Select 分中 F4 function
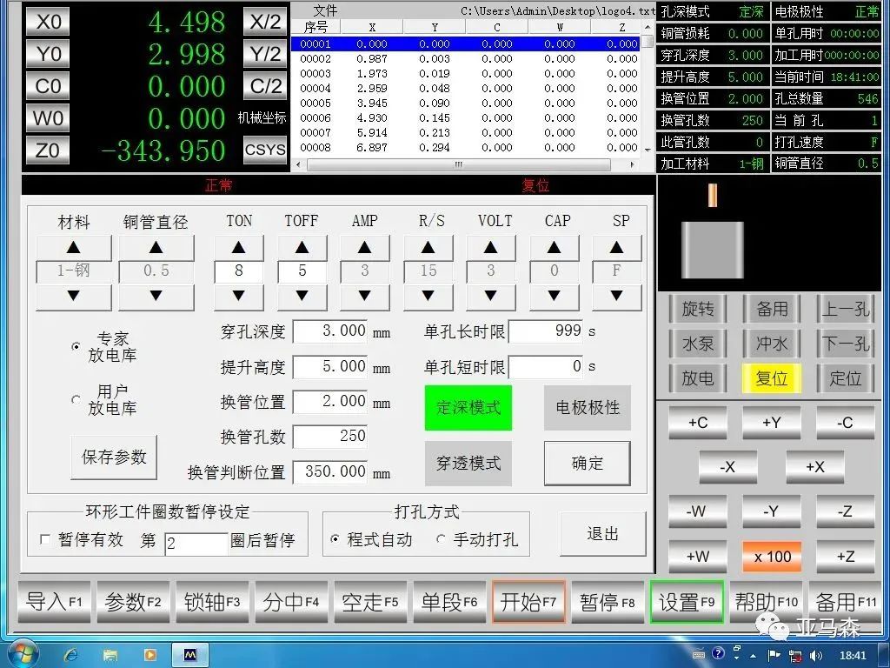Screen dimensions: 890x668 (x=291, y=602)
